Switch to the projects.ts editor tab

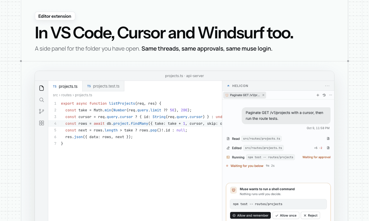pos(65,86)
